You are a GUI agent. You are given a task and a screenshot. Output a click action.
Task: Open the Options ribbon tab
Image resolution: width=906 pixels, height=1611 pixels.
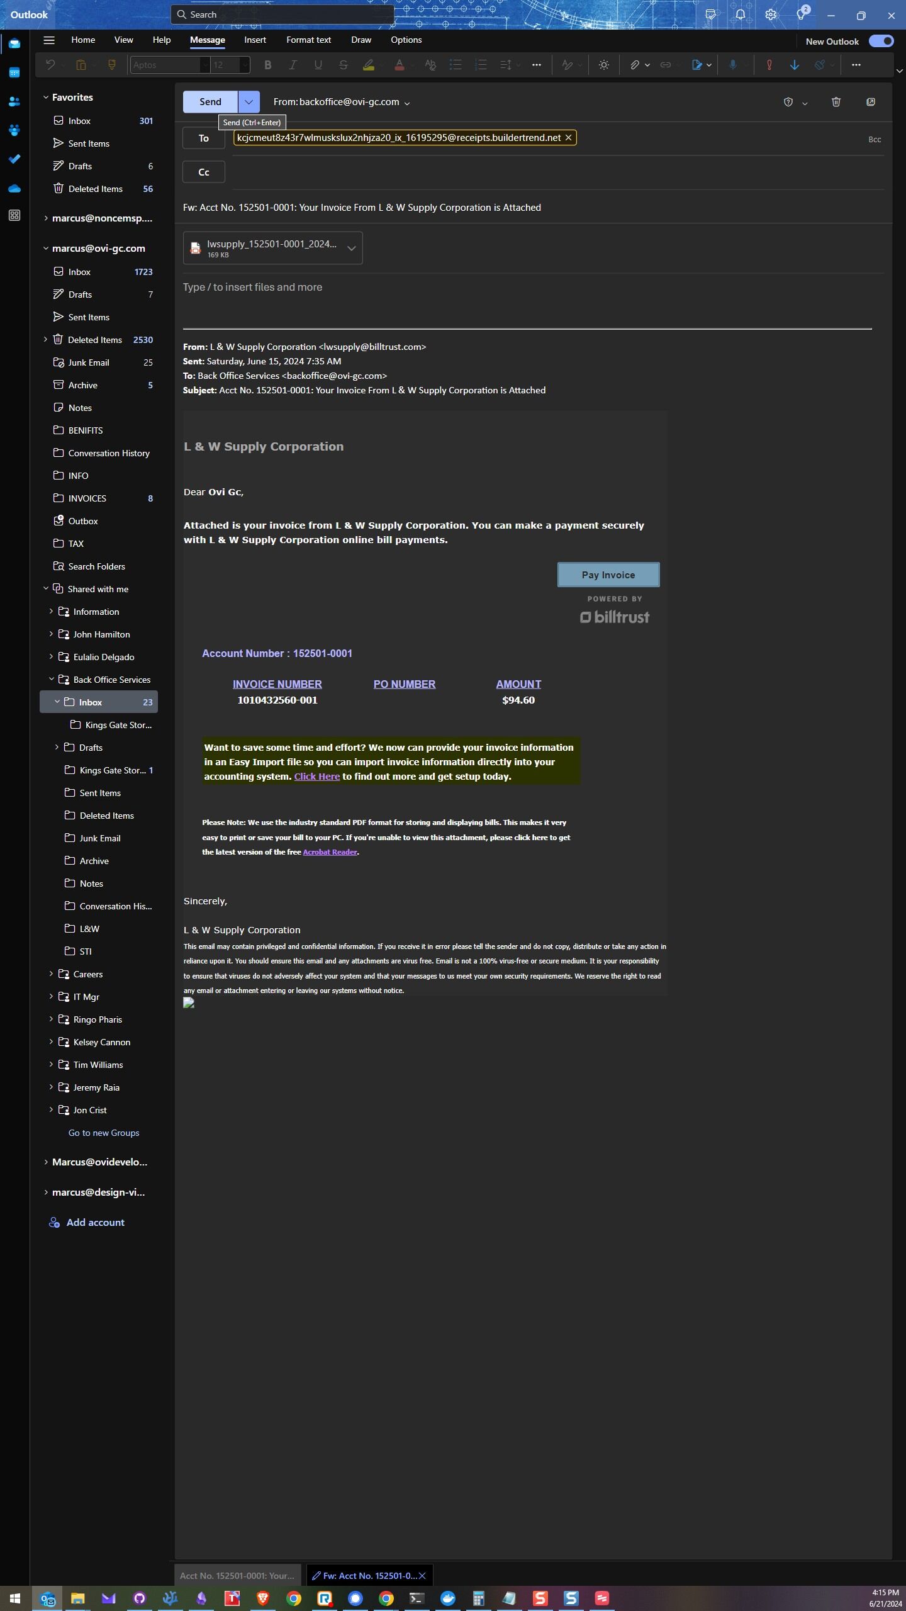click(406, 40)
